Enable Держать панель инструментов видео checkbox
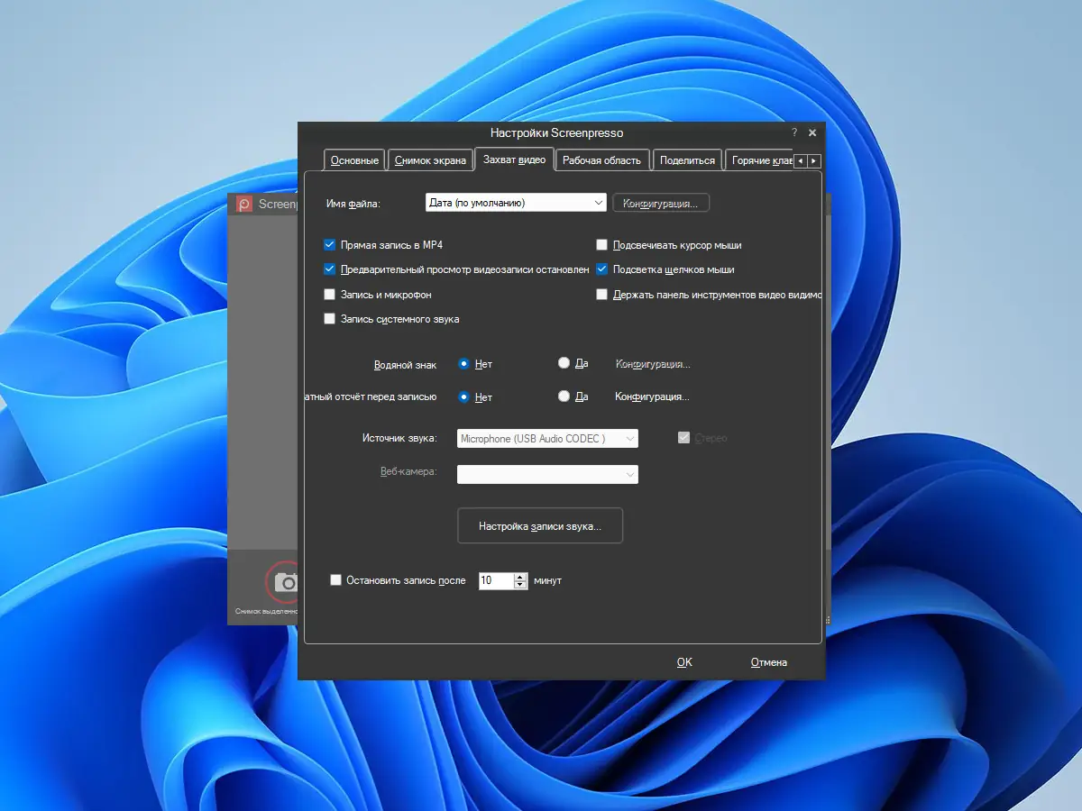 (x=601, y=294)
